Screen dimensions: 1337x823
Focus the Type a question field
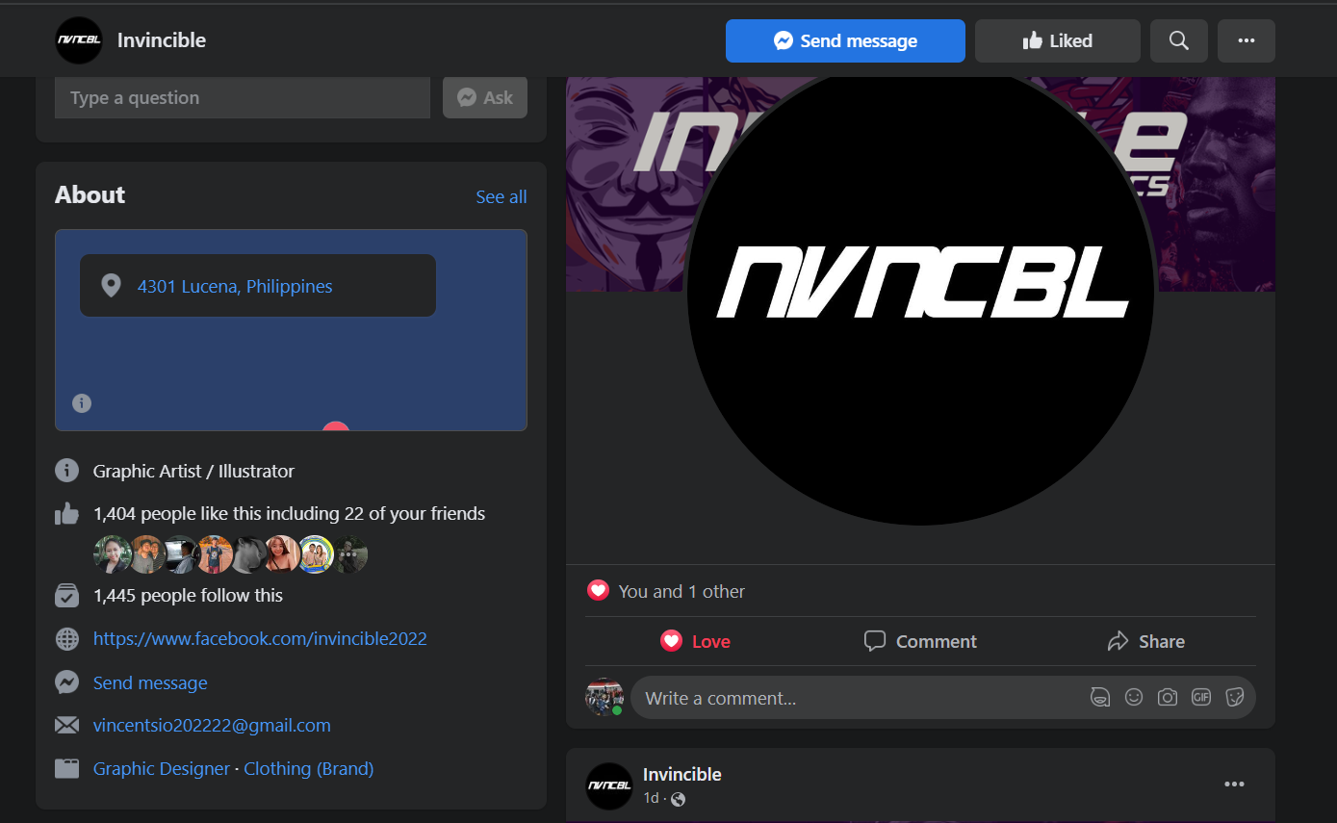(x=243, y=97)
